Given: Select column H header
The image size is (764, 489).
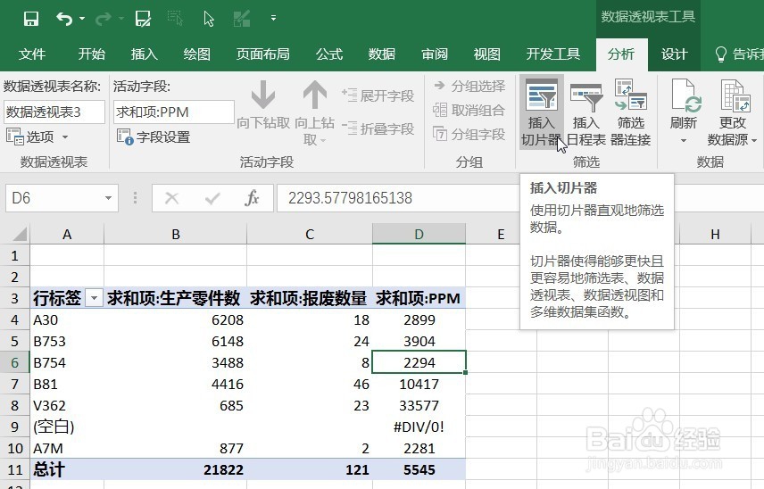Looking at the screenshot, I should point(715,235).
